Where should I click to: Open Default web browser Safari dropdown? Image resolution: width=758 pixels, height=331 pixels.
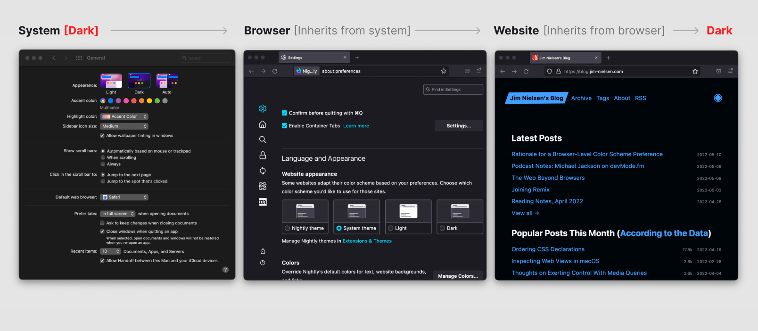124,197
